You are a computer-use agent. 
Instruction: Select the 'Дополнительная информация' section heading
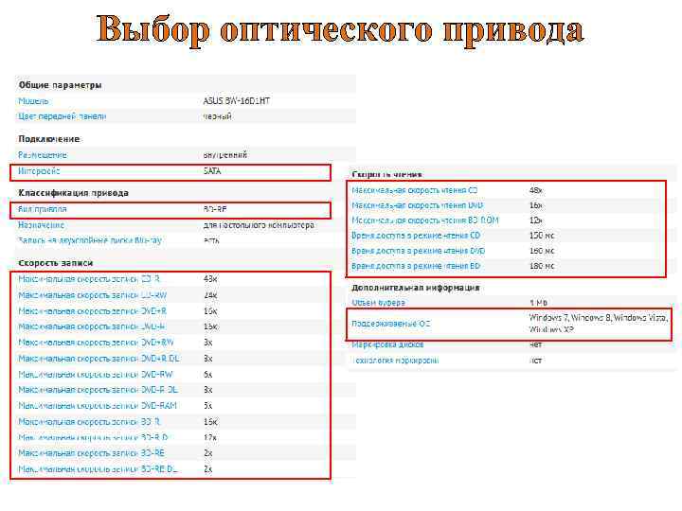click(416, 288)
